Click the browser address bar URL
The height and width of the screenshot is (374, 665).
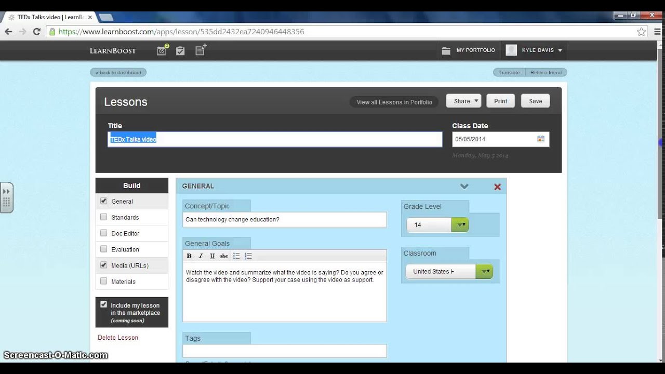tap(181, 32)
